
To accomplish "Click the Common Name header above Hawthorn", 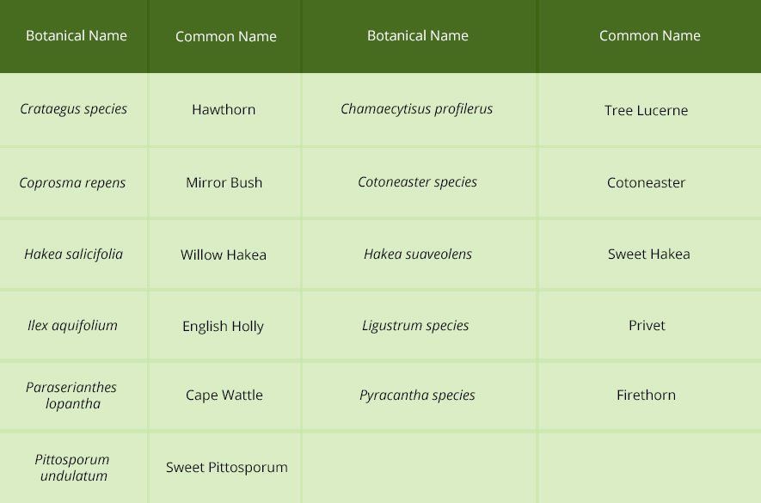I will [226, 36].
